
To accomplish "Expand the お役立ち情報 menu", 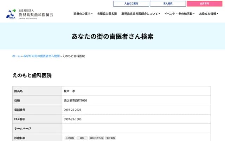I will click(208, 14).
